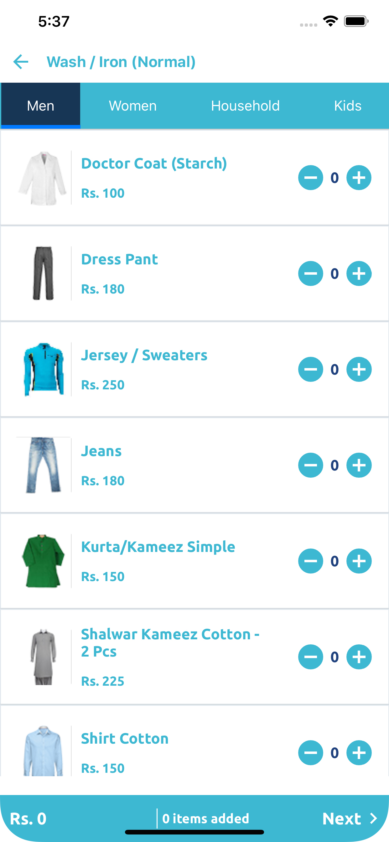The image size is (389, 842).
Task: Decrease Jeans quantity with minus icon
Action: tap(311, 465)
